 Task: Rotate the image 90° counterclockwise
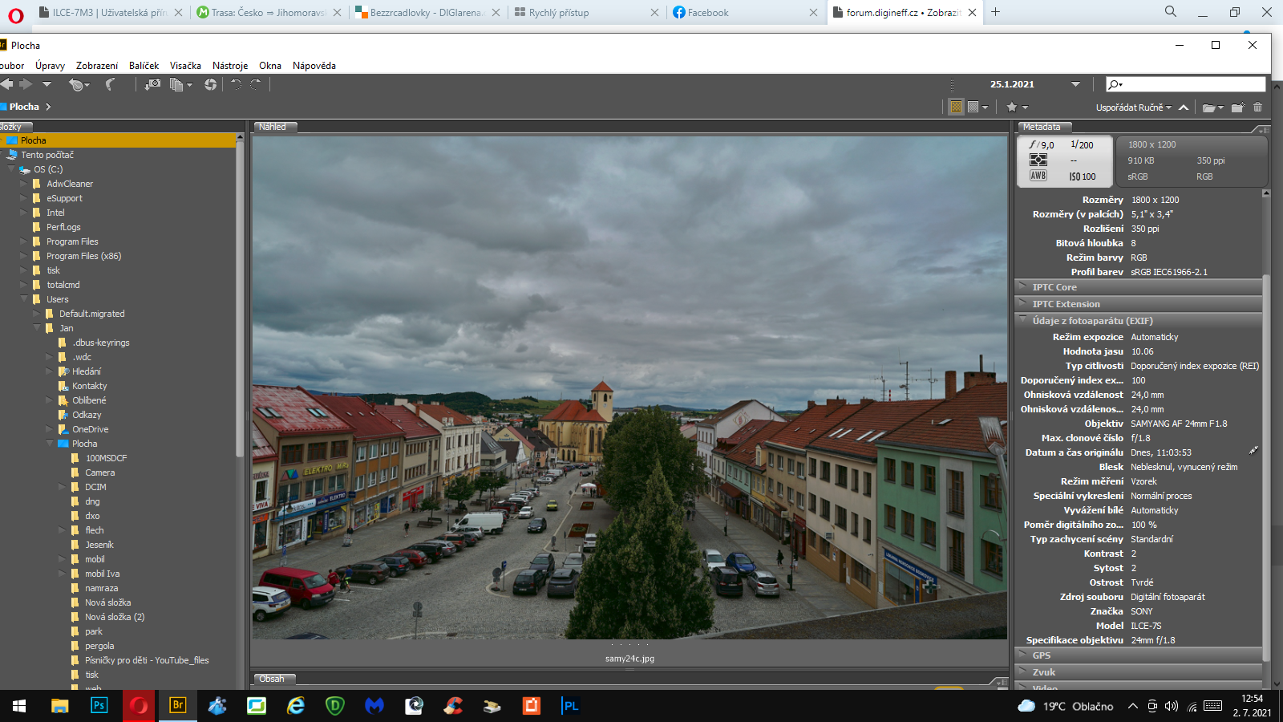point(236,84)
